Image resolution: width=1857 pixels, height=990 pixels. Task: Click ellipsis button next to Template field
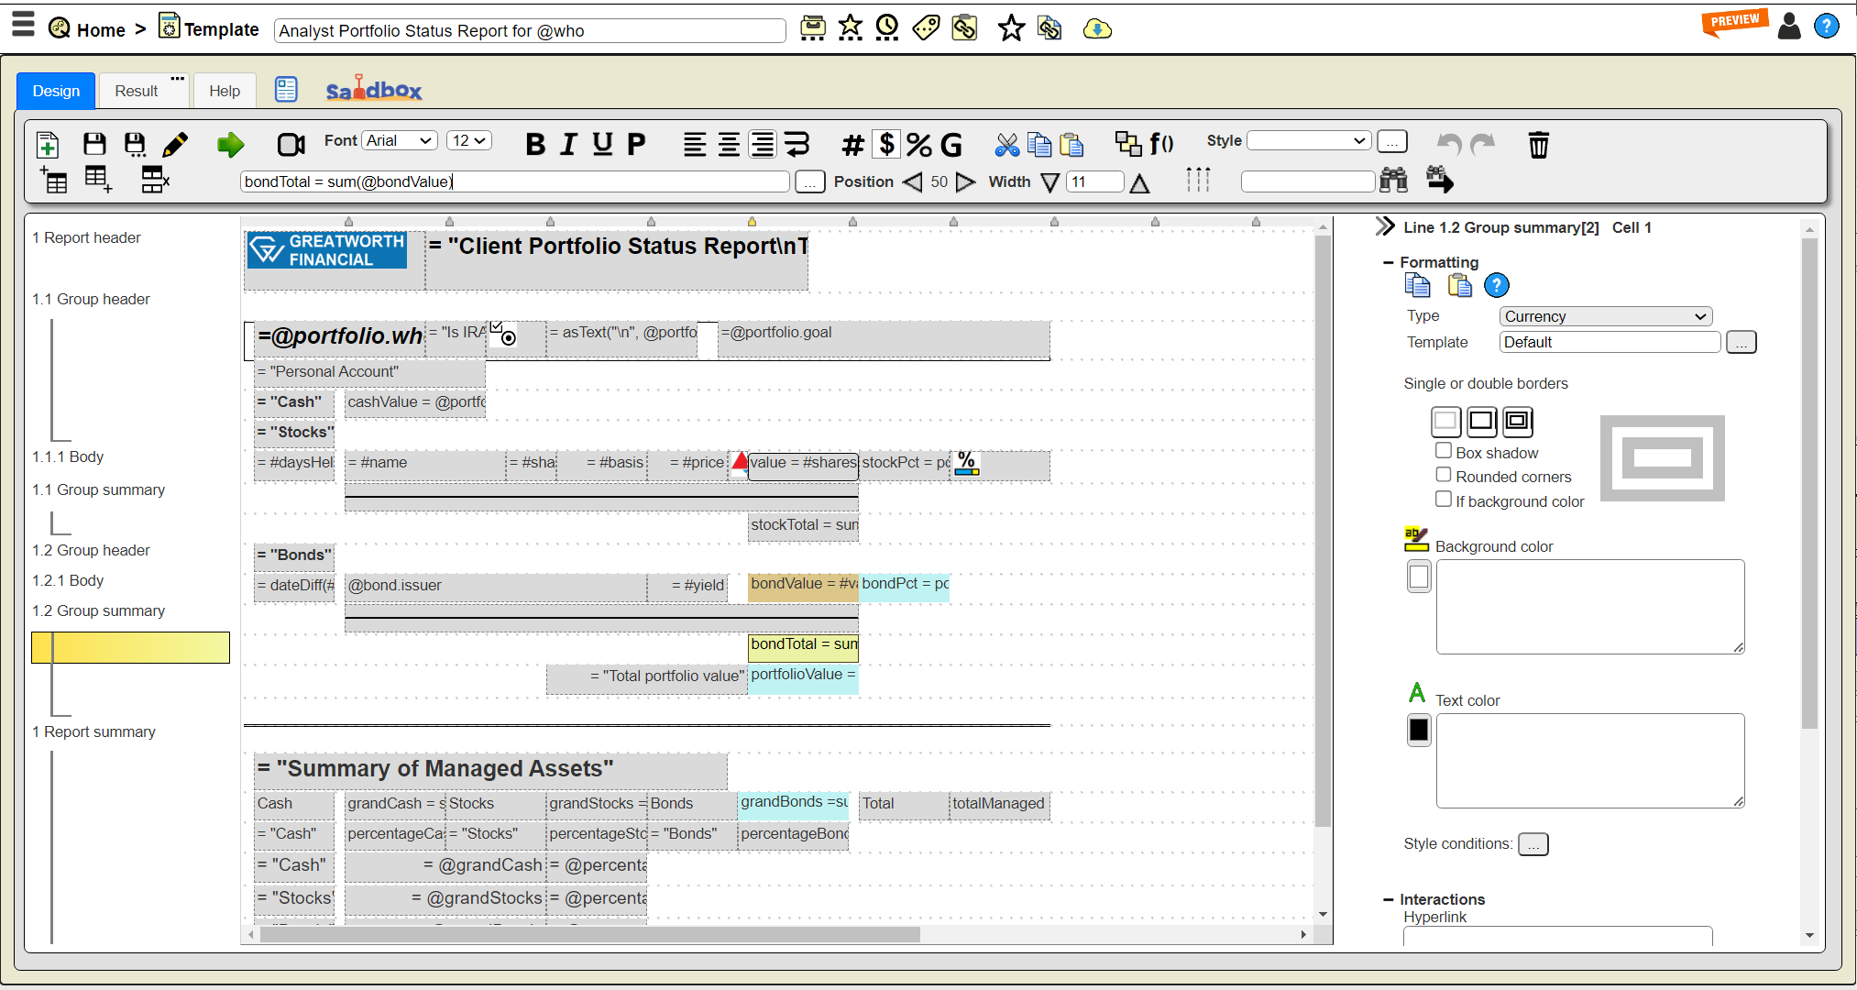pos(1741,343)
